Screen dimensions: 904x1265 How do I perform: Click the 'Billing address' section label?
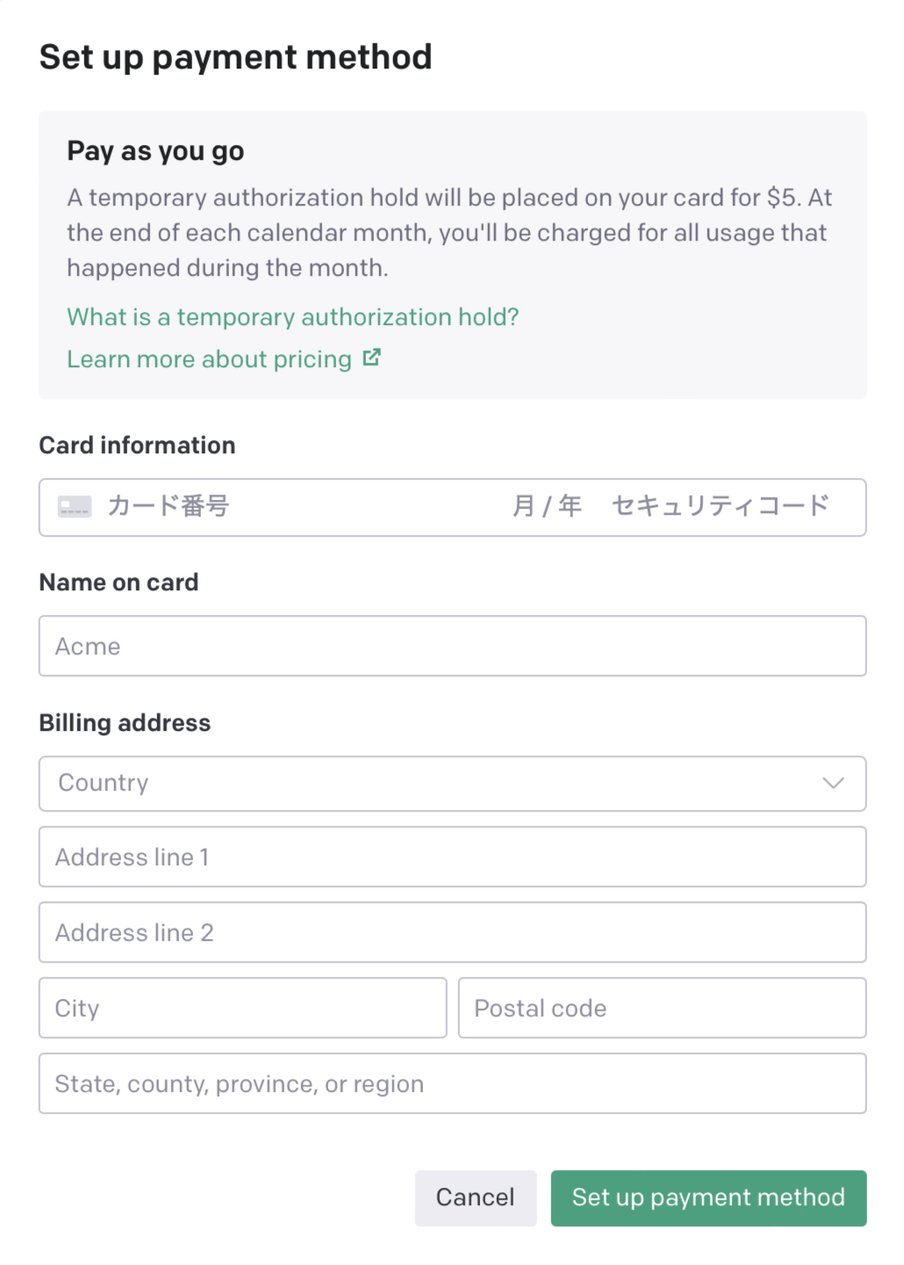pyautogui.click(x=125, y=723)
